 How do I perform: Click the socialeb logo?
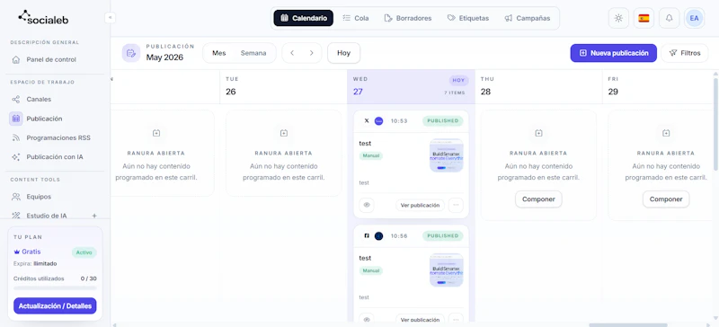[x=43, y=17]
